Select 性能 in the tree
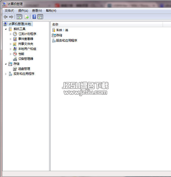 coord(21,54)
